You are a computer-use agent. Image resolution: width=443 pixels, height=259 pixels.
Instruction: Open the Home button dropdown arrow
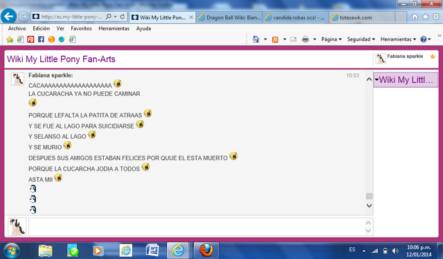click(x=265, y=39)
